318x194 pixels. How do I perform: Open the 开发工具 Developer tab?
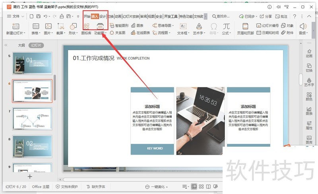click(x=171, y=16)
